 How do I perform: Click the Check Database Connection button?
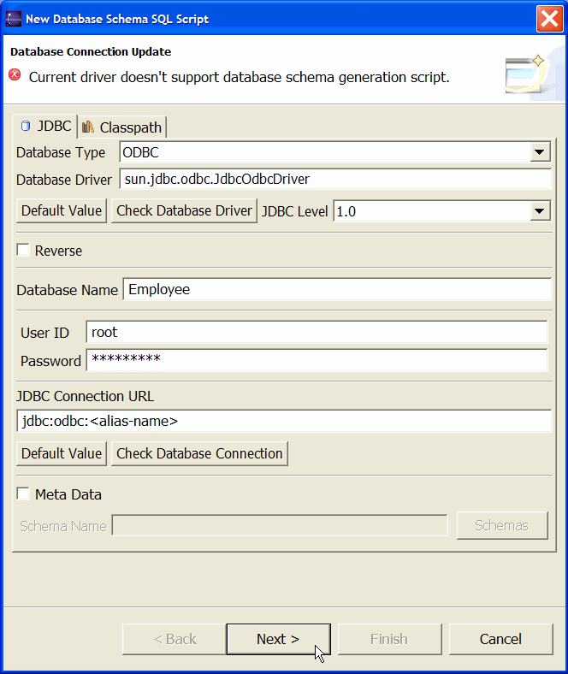point(199,453)
